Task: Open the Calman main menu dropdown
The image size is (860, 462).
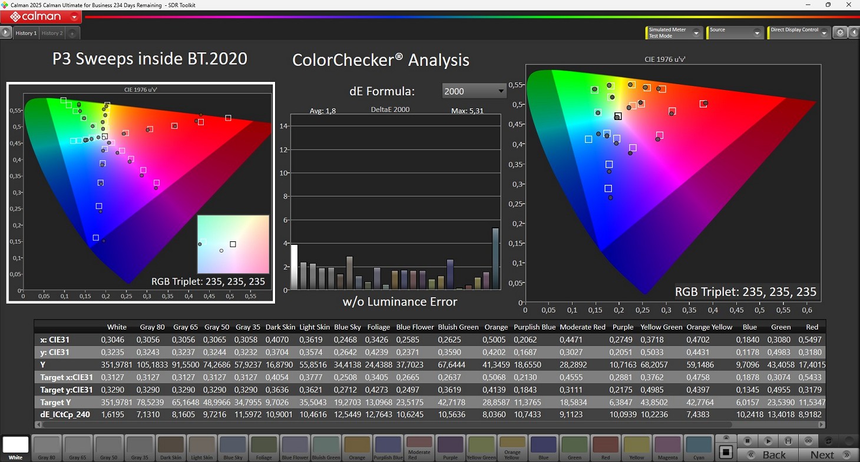Action: [75, 17]
